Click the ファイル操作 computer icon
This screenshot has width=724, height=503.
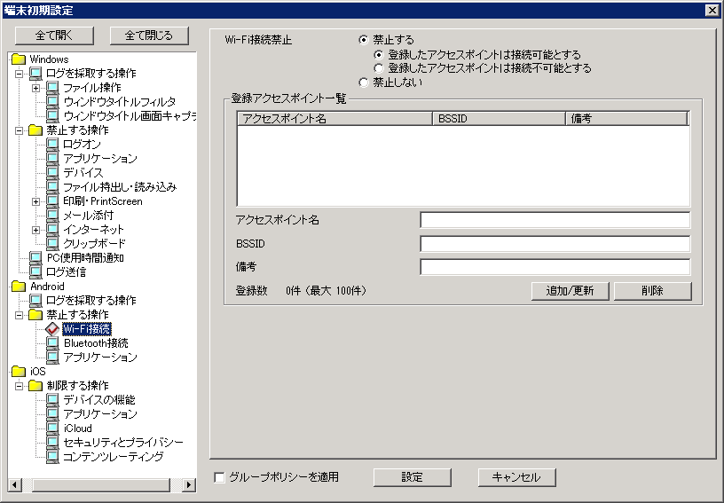tap(52, 87)
